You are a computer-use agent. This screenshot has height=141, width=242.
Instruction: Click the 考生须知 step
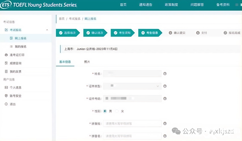pos(123,33)
